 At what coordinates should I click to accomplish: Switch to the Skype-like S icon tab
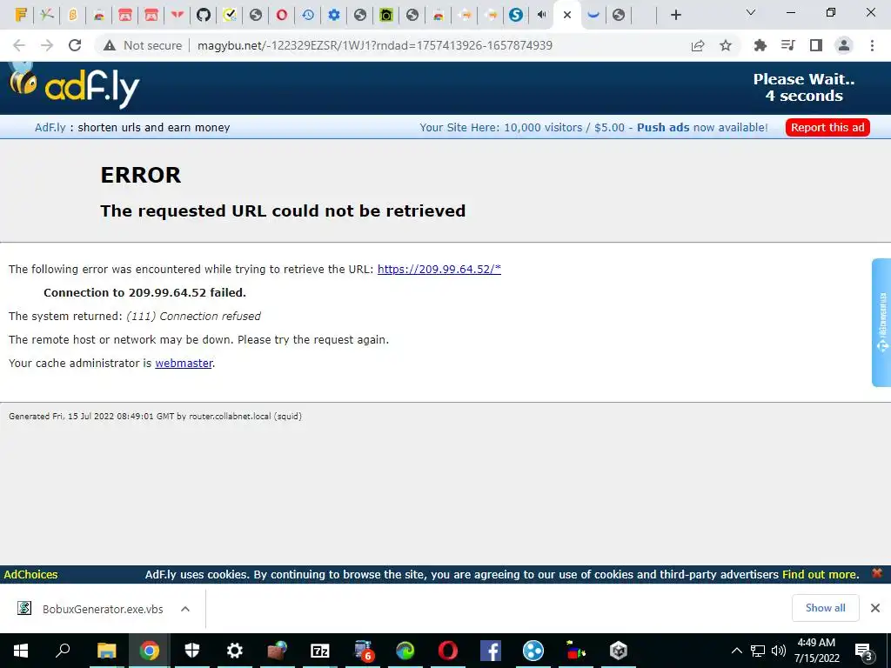pyautogui.click(x=515, y=15)
